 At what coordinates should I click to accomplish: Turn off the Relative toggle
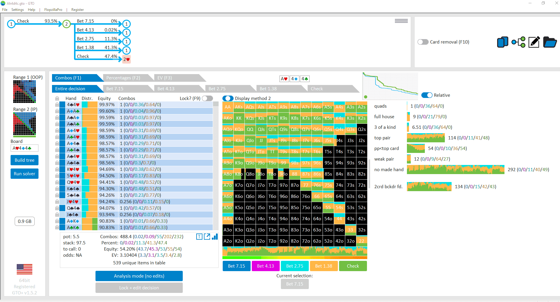(427, 95)
